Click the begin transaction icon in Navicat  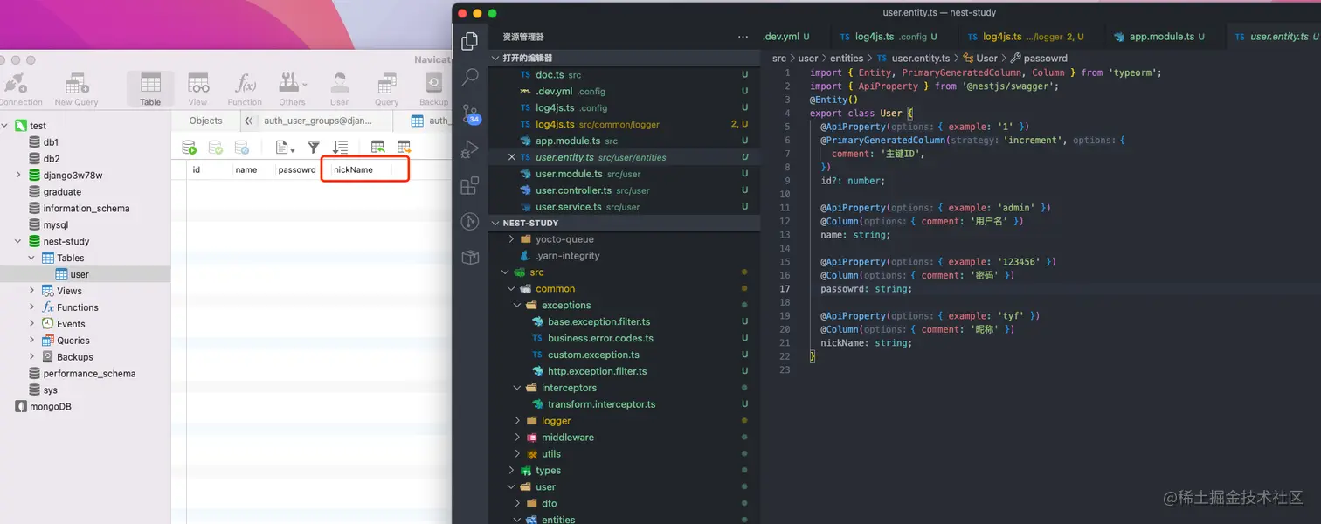tap(189, 148)
